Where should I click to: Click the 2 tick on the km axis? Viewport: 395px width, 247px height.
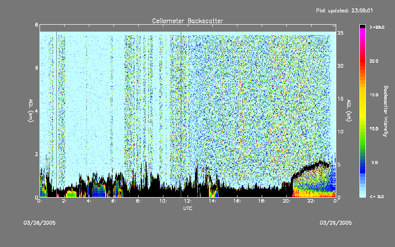coord(37,154)
